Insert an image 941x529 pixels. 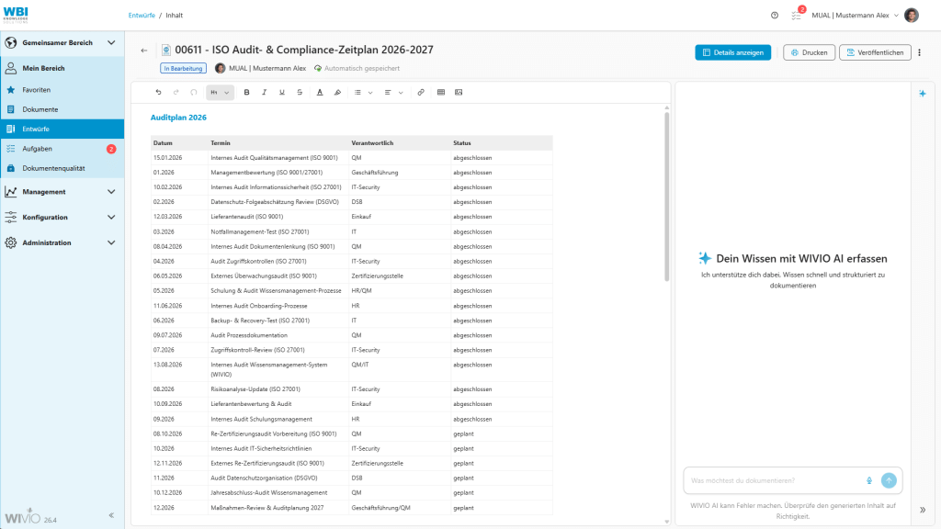pyautogui.click(x=459, y=93)
